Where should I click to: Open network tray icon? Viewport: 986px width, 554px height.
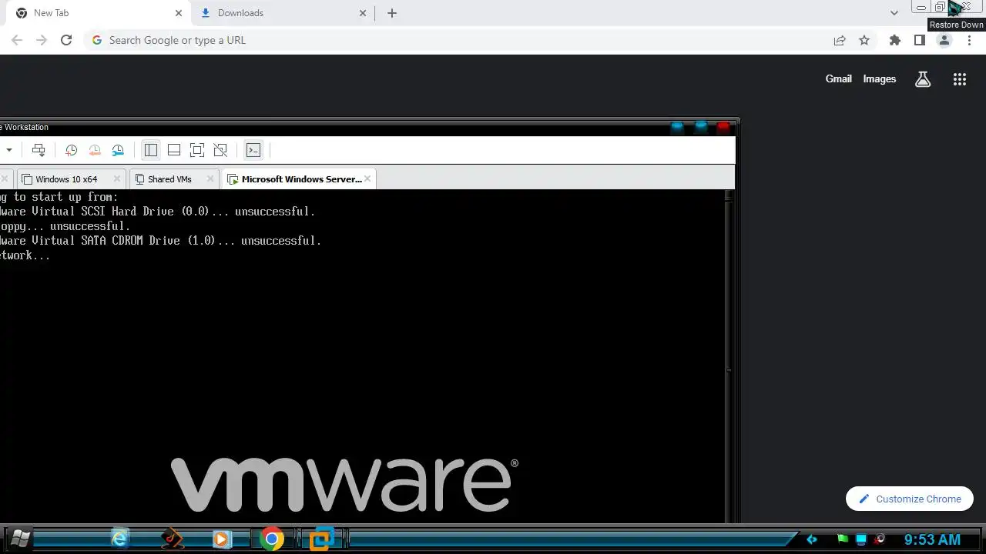(x=861, y=539)
